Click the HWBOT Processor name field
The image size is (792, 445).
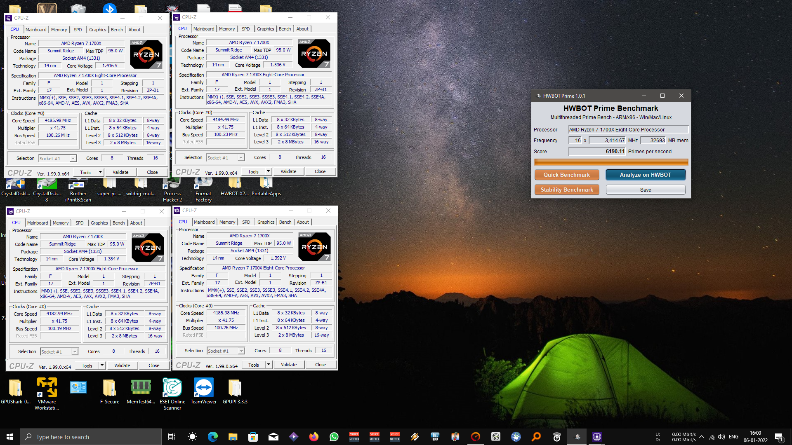628,129
